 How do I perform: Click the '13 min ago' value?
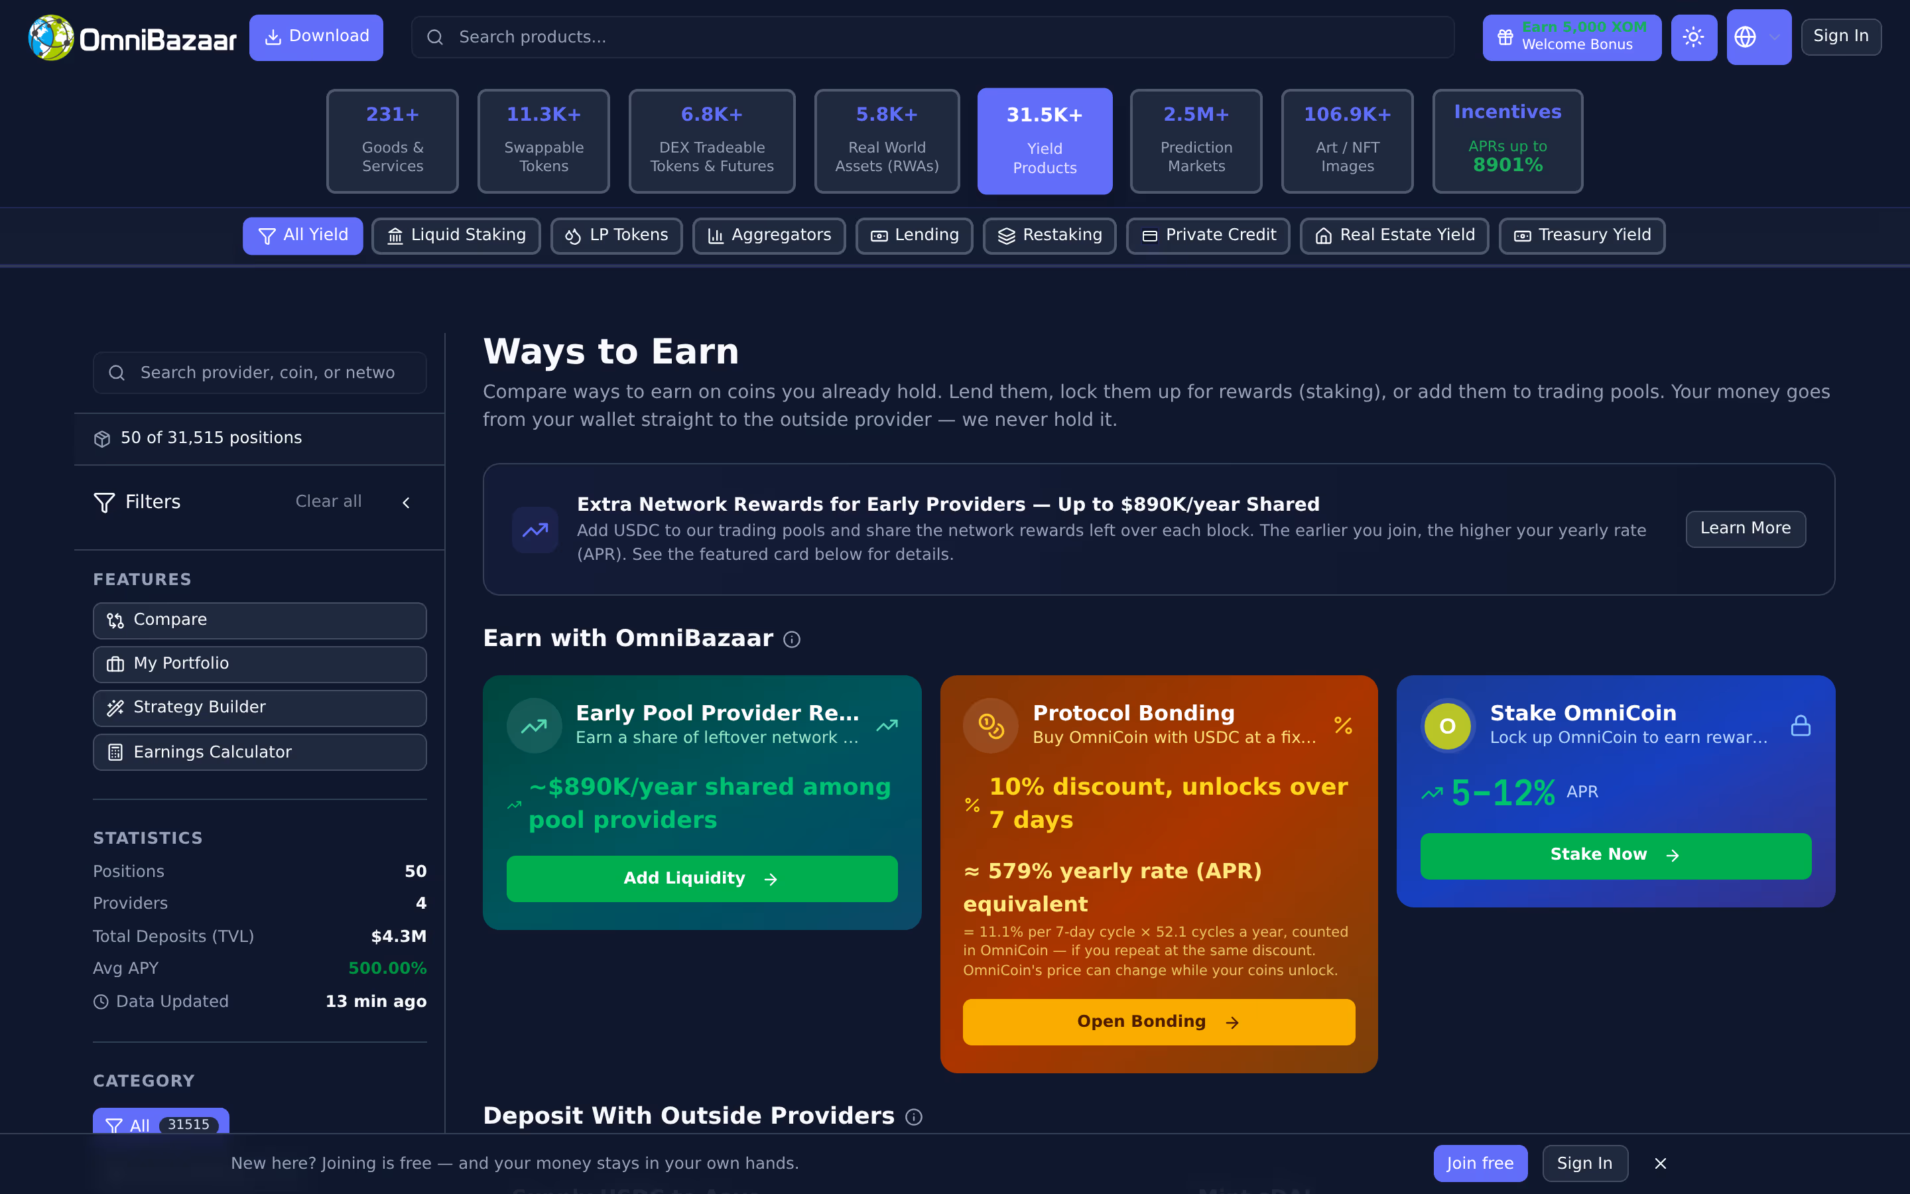click(x=375, y=1002)
